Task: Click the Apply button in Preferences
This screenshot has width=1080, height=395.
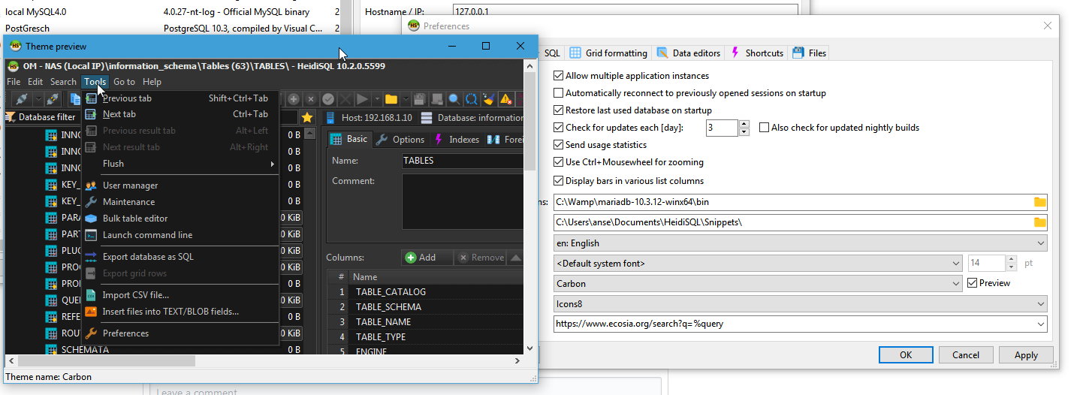Action: tap(1026, 355)
